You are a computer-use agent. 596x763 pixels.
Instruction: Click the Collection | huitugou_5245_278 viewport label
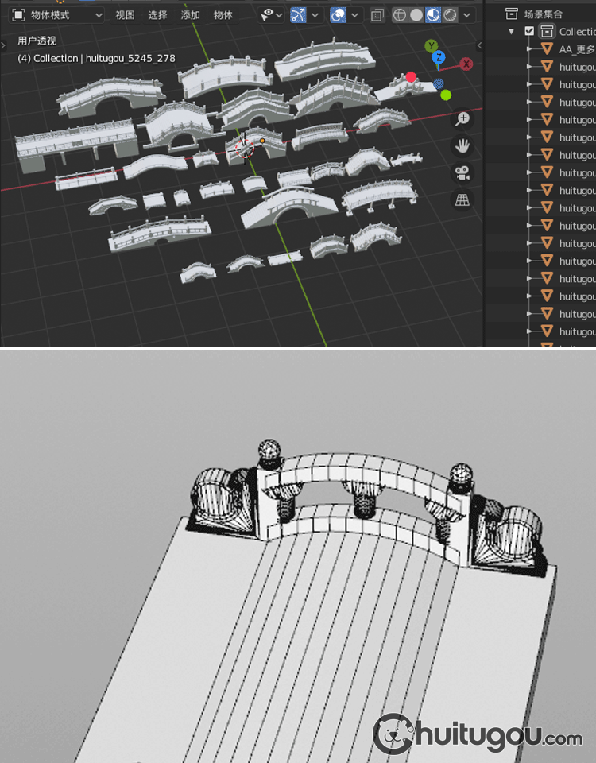click(x=96, y=58)
